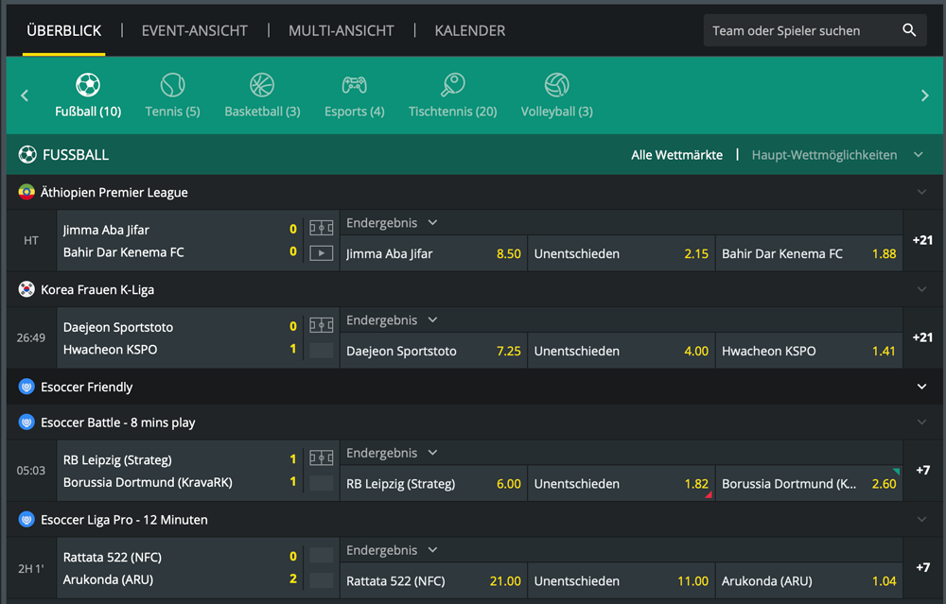The image size is (946, 604).
Task: Click the Esoccer Friendly title
Action: tap(86, 387)
